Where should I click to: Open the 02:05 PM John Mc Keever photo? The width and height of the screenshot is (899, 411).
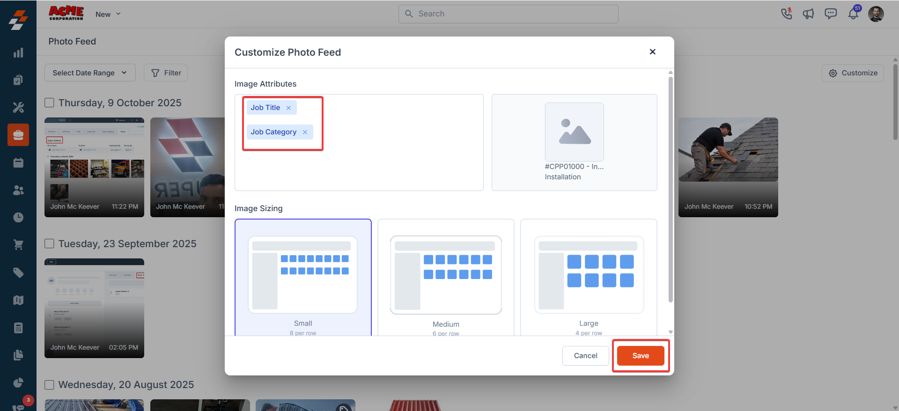pyautogui.click(x=94, y=308)
